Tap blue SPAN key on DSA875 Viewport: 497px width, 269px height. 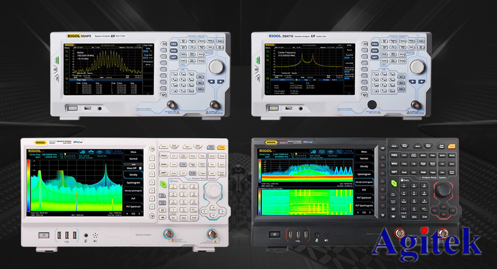click(x=173, y=51)
